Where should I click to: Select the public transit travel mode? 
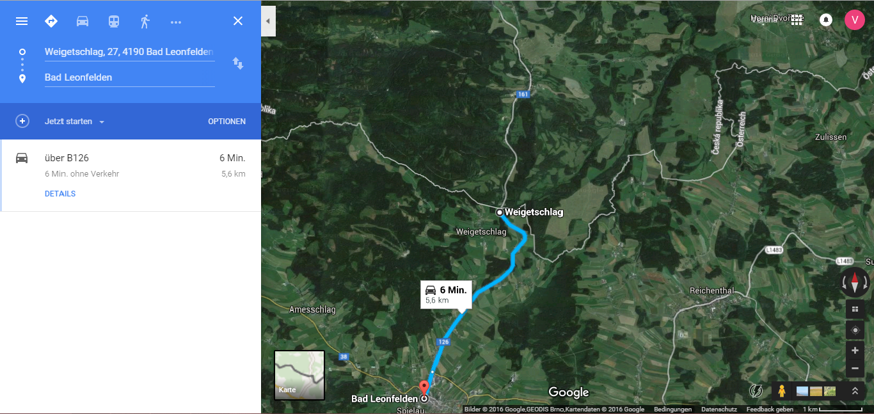point(114,21)
